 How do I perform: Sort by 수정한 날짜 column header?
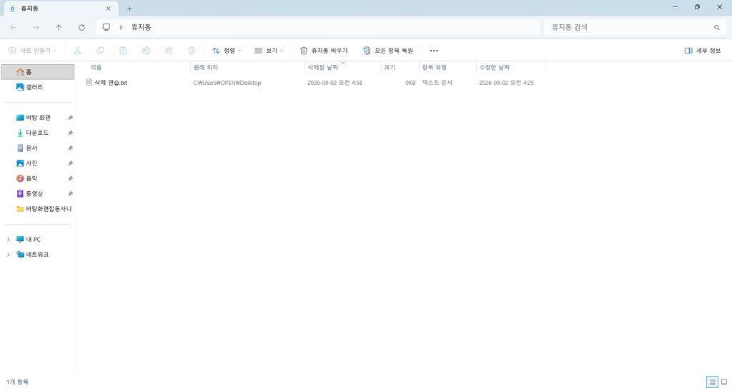tap(510, 68)
